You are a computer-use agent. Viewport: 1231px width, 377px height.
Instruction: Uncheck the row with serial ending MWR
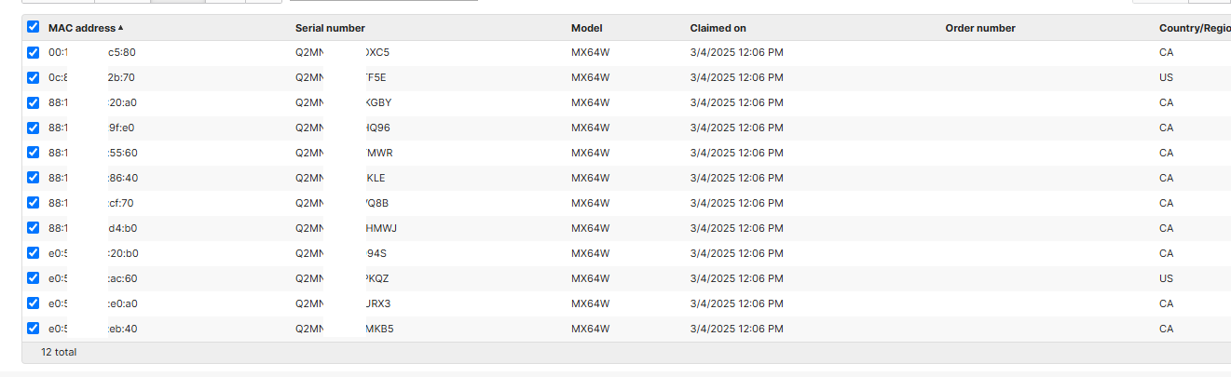(x=34, y=153)
